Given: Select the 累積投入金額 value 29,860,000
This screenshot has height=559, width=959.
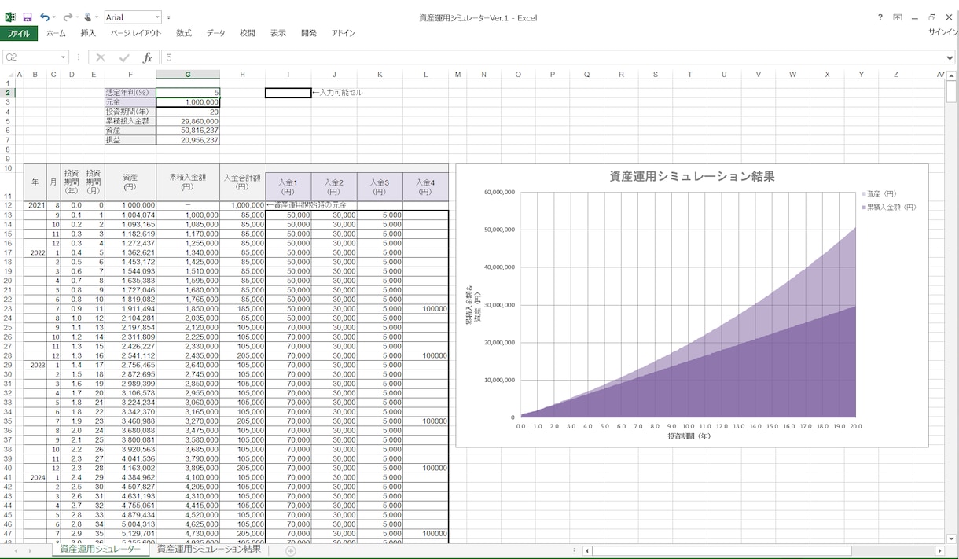Looking at the screenshot, I should tap(188, 121).
